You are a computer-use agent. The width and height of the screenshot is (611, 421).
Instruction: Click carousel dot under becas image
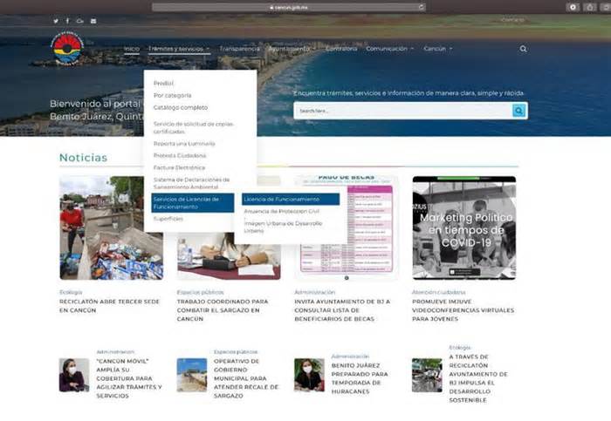pos(347,278)
